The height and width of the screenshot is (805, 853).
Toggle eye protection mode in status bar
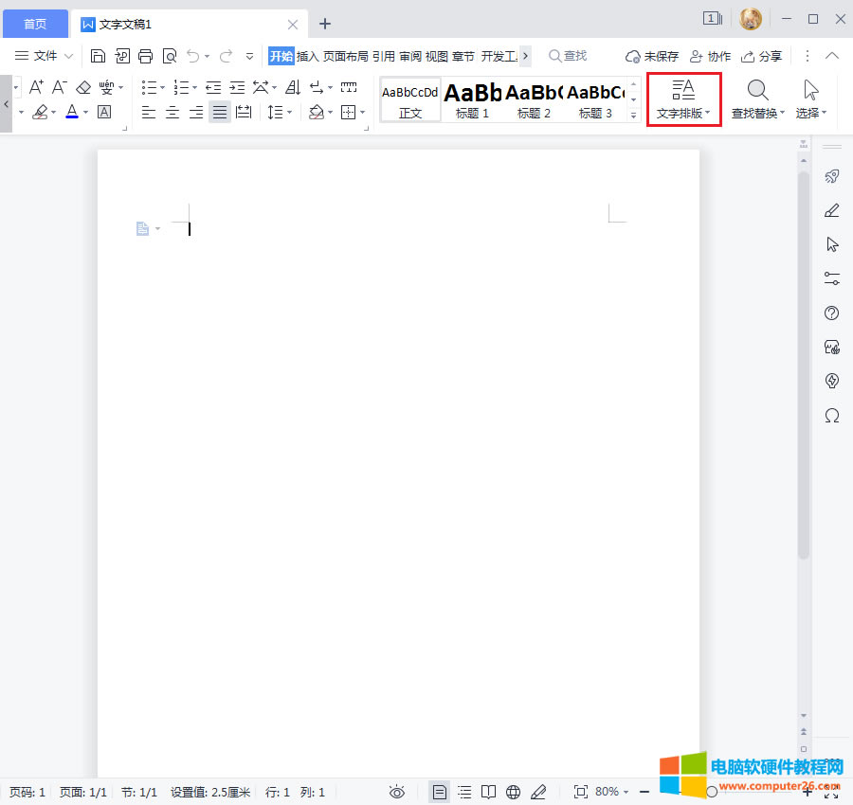[x=397, y=792]
